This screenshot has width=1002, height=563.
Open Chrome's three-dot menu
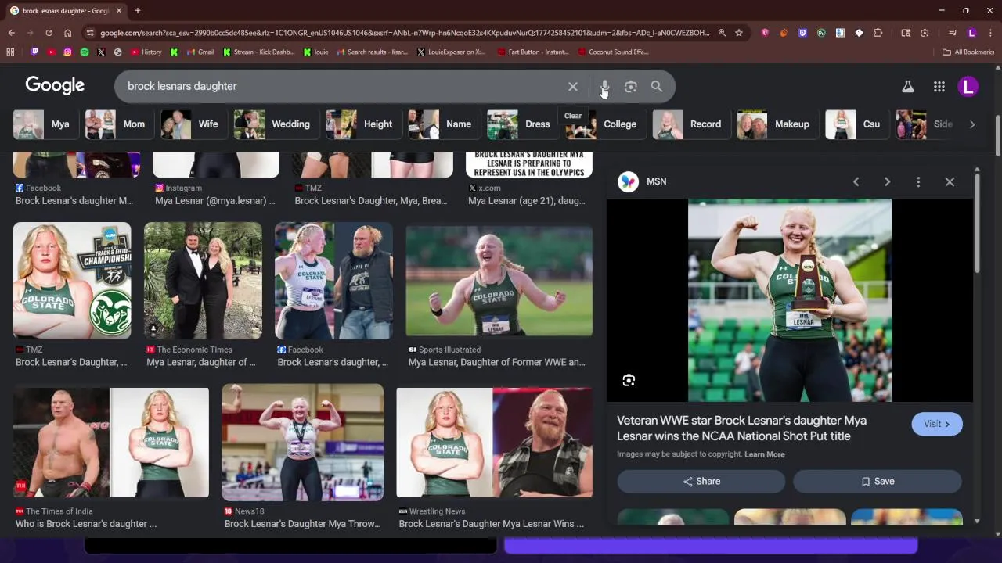click(x=990, y=33)
